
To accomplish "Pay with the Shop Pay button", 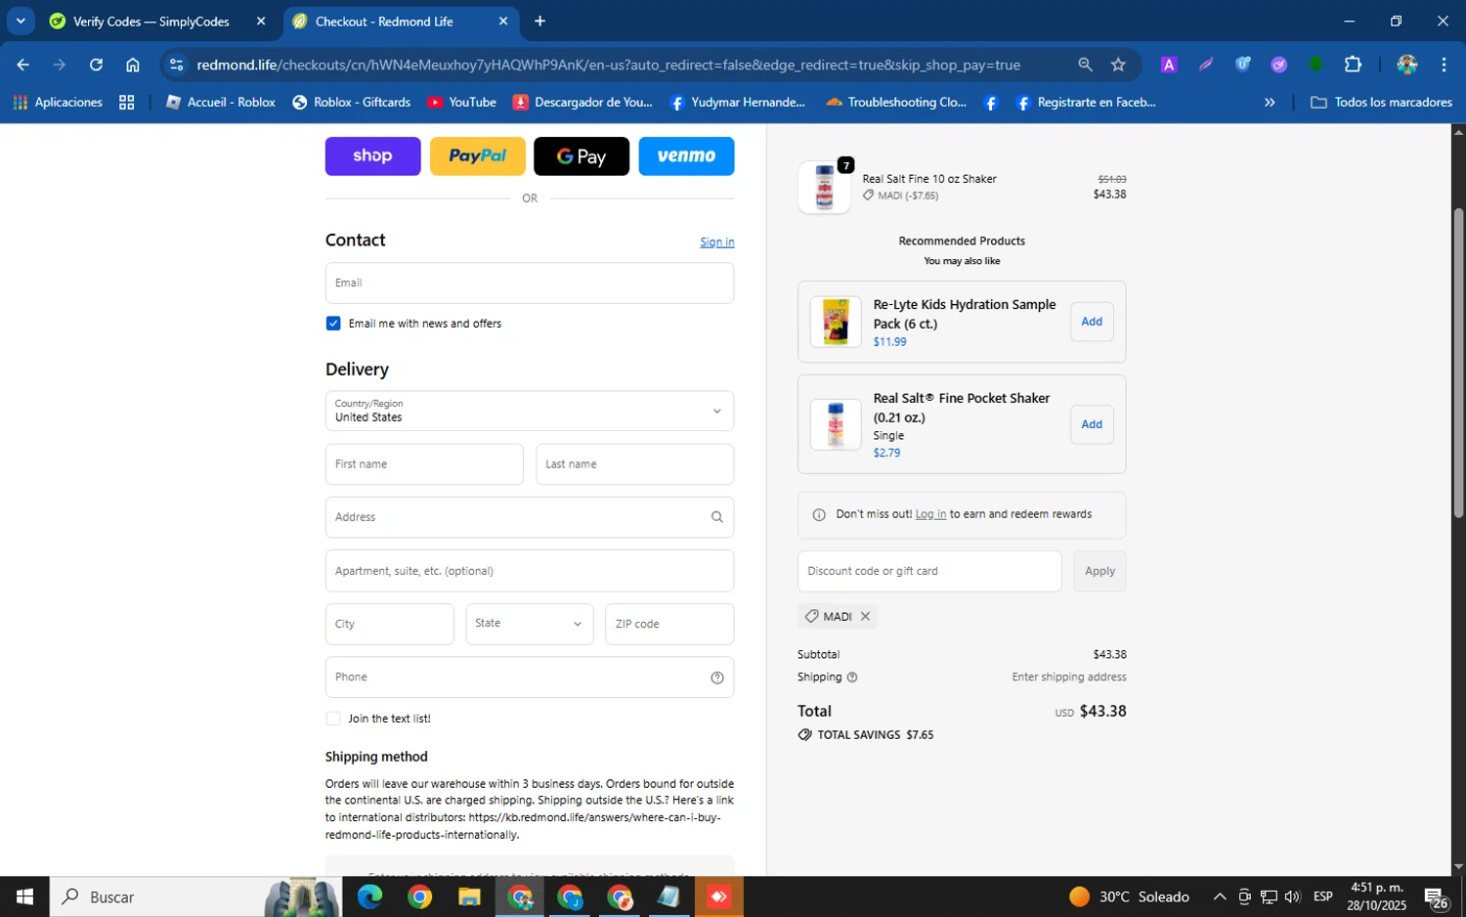I will pyautogui.click(x=372, y=156).
